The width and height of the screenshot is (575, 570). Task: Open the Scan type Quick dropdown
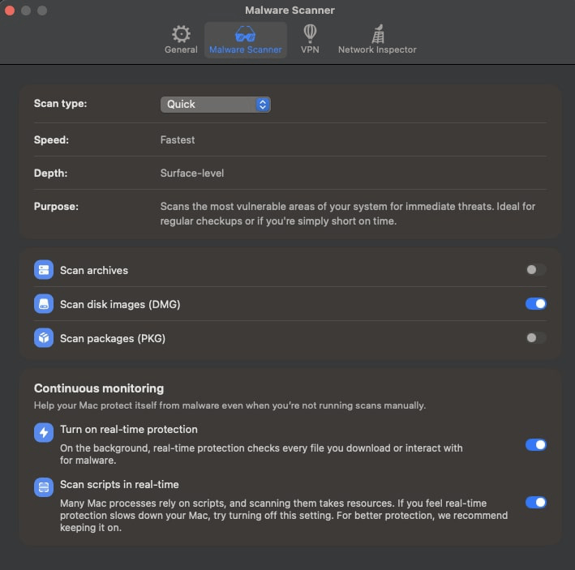click(216, 105)
